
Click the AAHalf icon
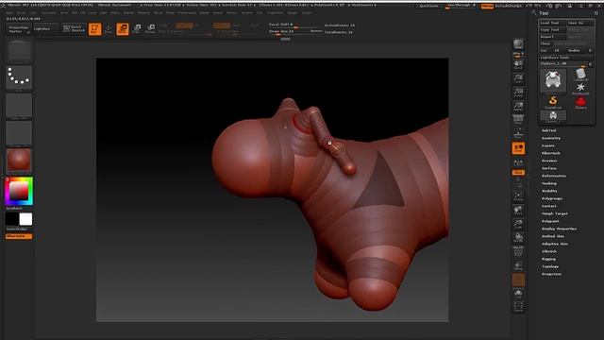[518, 107]
